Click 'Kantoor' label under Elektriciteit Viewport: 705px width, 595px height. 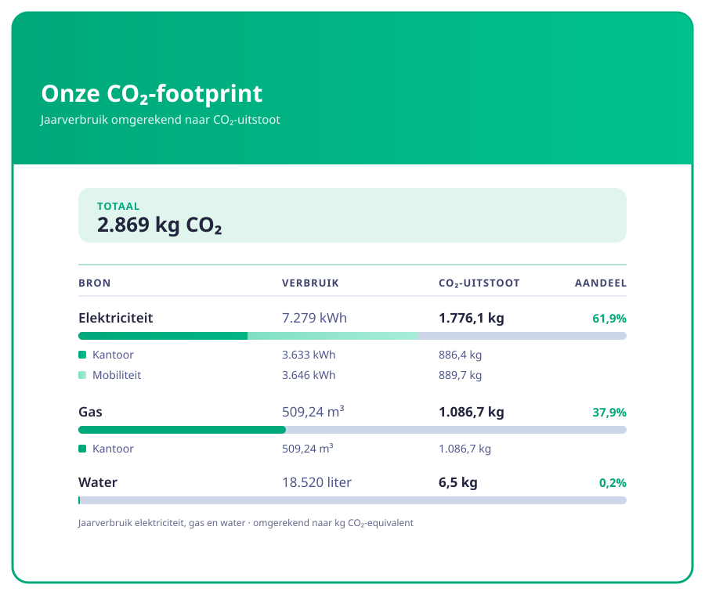tap(113, 355)
